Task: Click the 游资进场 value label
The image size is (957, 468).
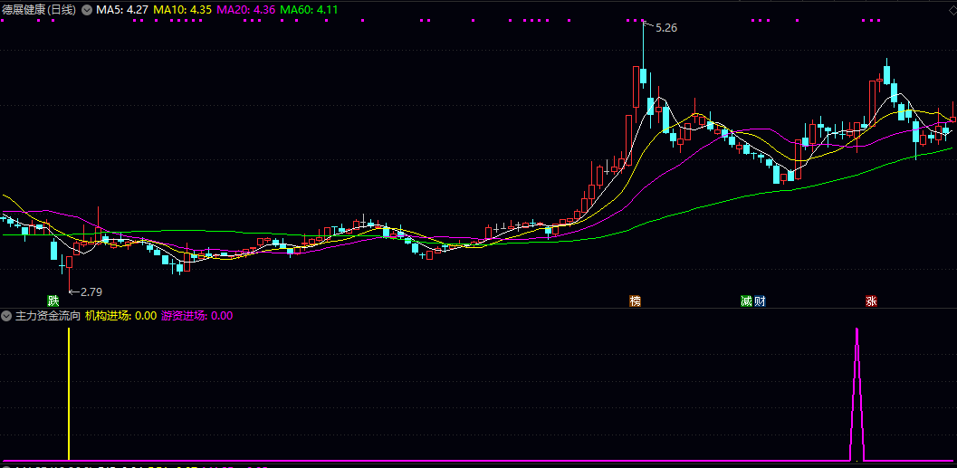Action: coord(196,316)
